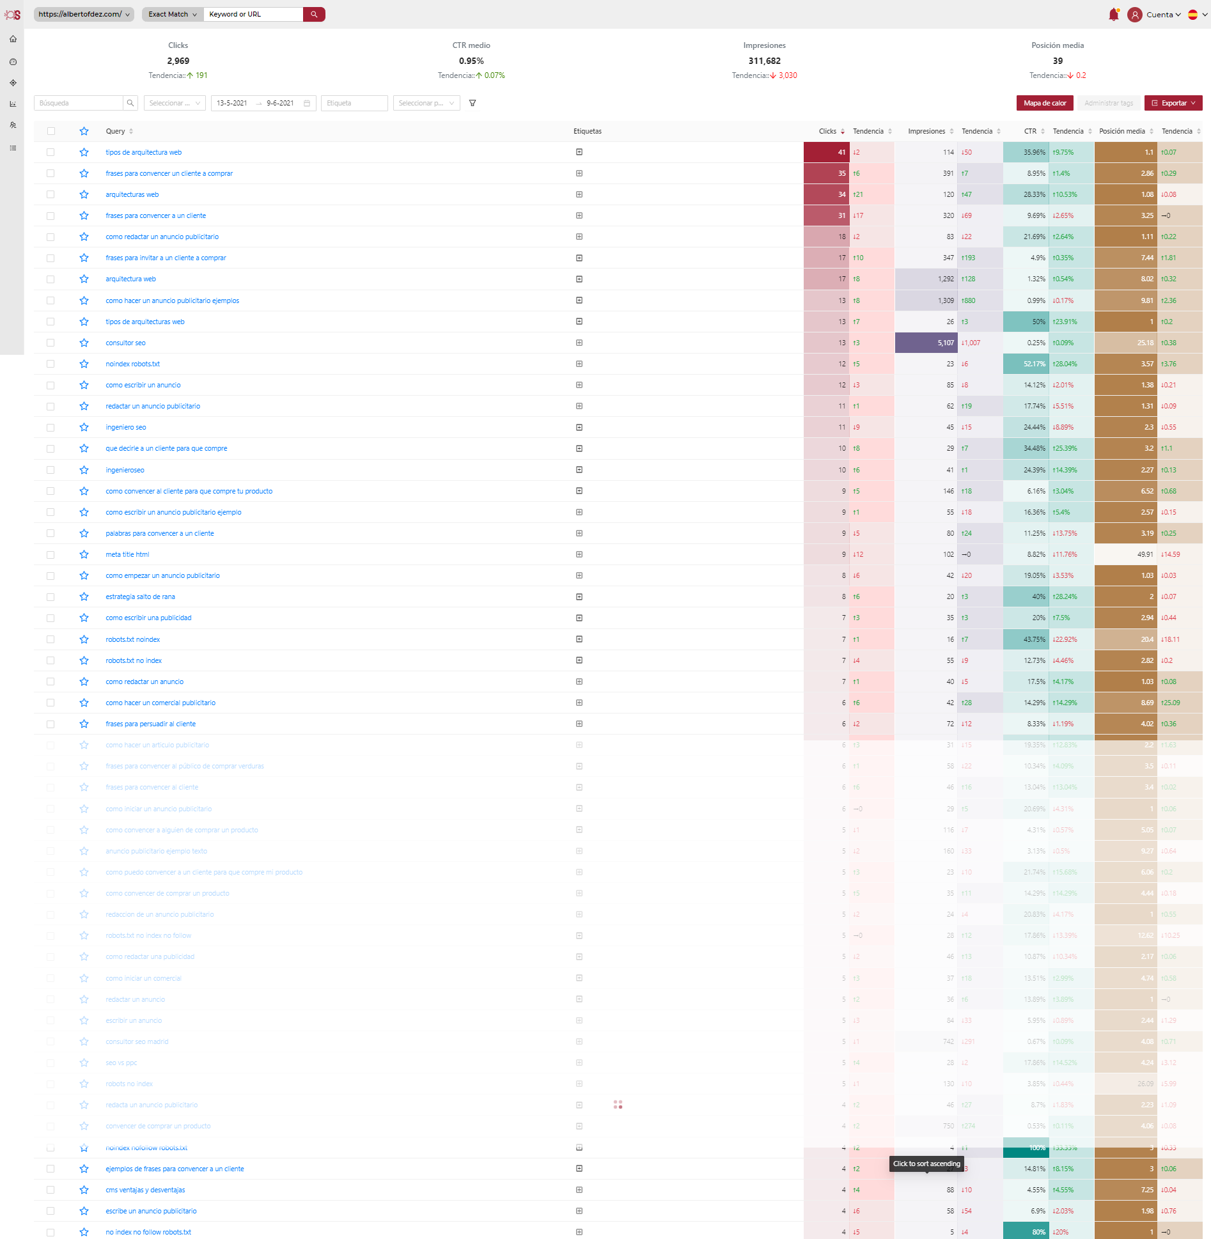Open the first Seleccionar dropdown
The height and width of the screenshot is (1239, 1211).
click(x=175, y=103)
